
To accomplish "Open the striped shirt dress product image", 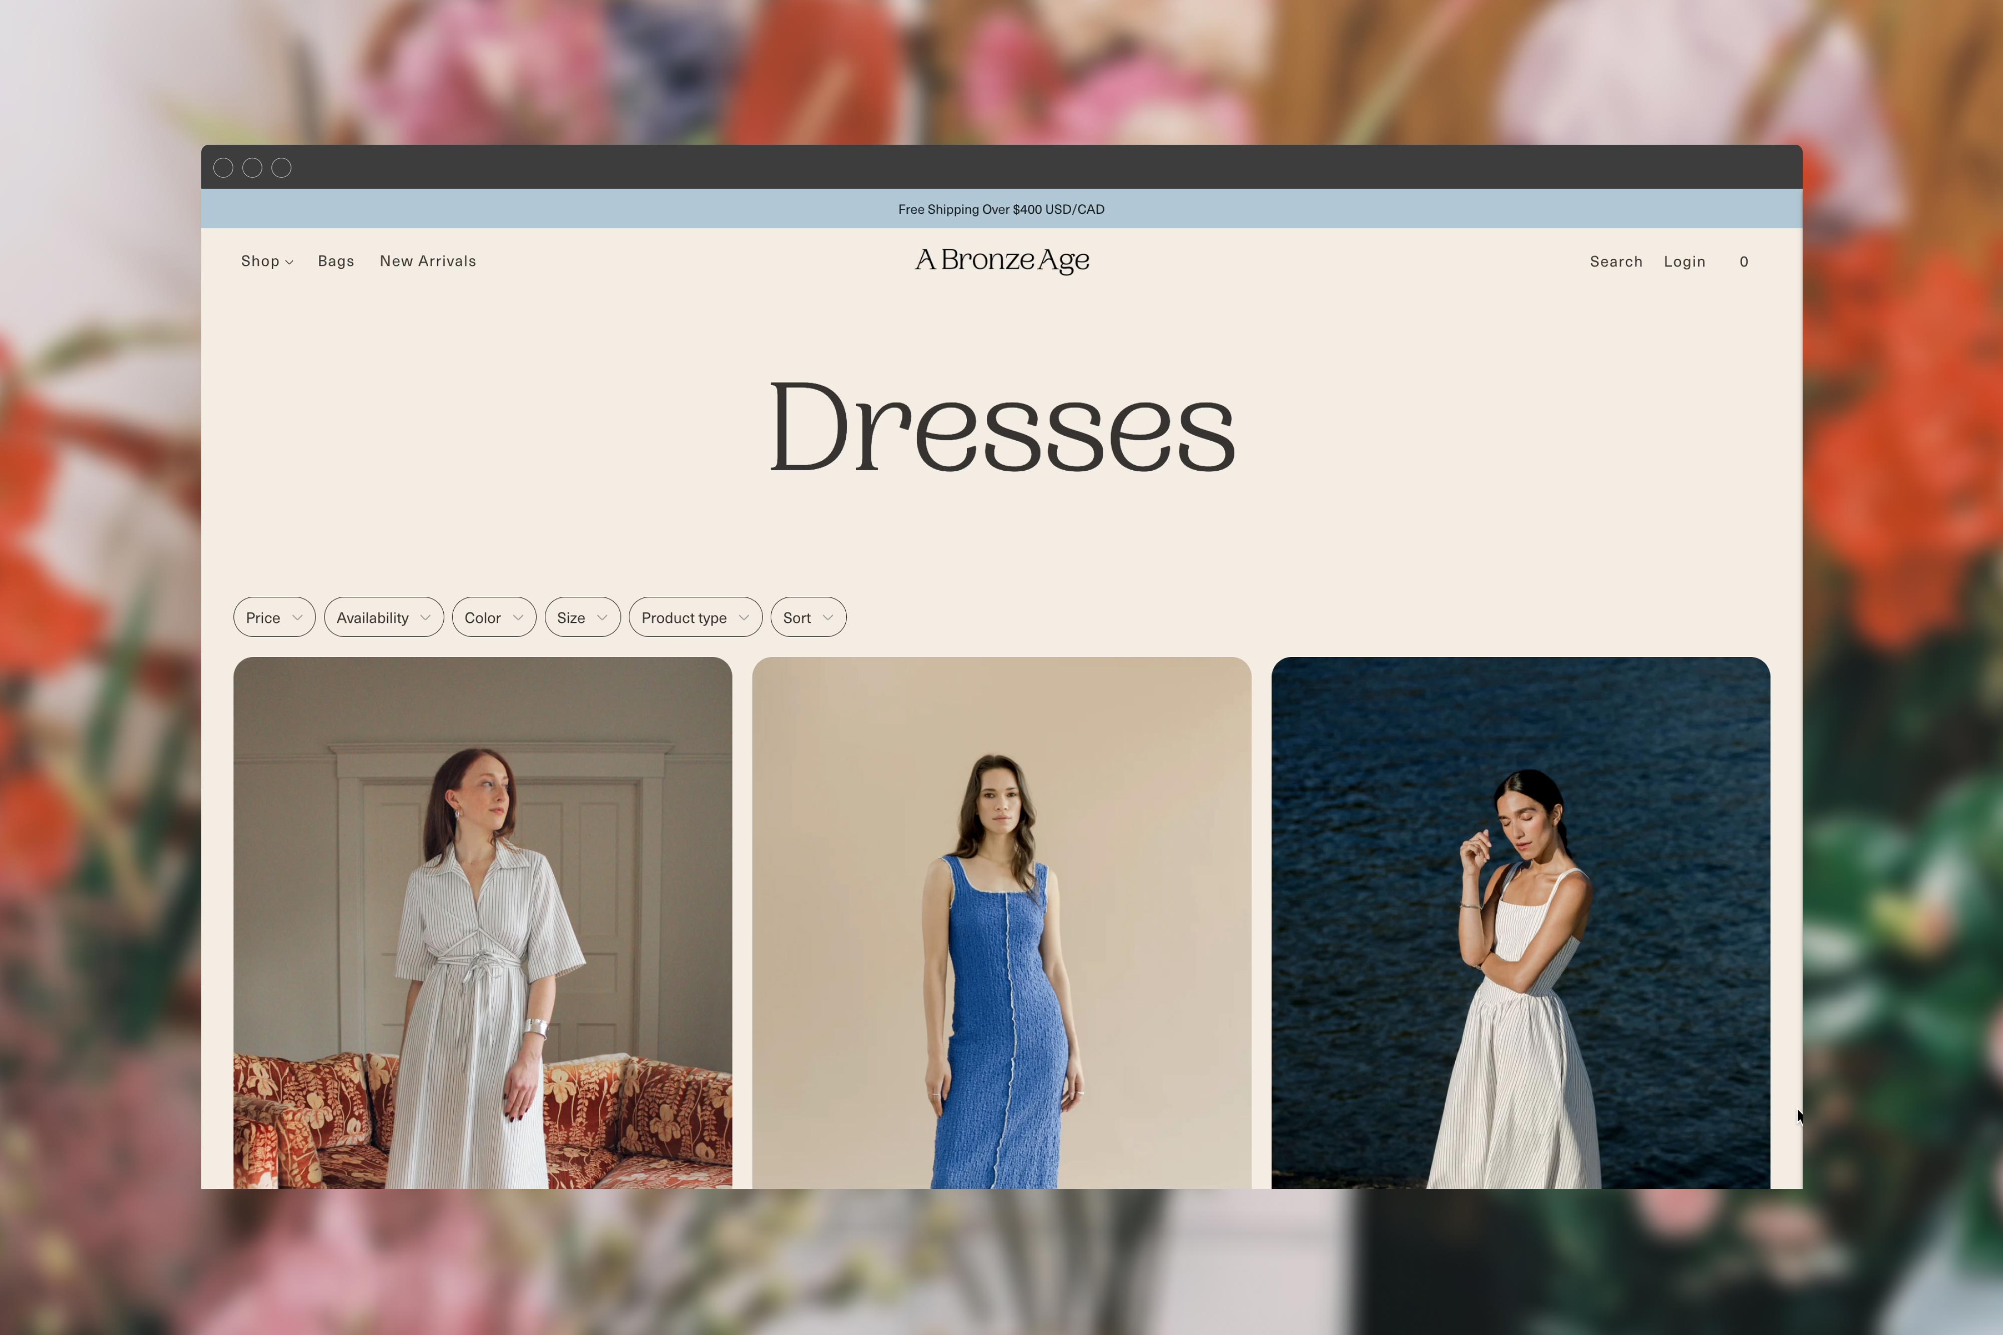I will [x=483, y=922].
